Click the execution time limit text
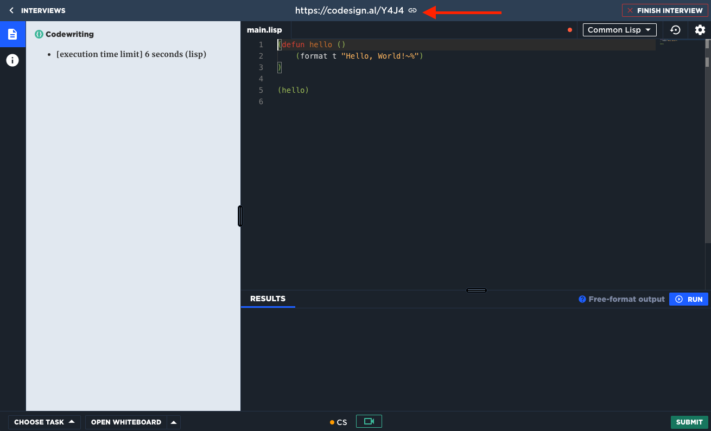The width and height of the screenshot is (711, 431). coord(131,54)
